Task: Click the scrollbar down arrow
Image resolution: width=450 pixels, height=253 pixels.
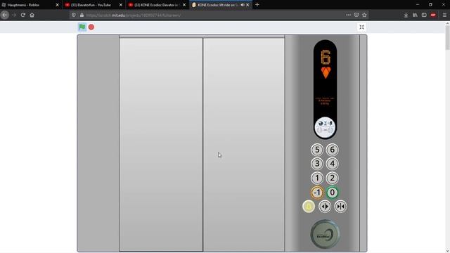Action: [447, 250]
